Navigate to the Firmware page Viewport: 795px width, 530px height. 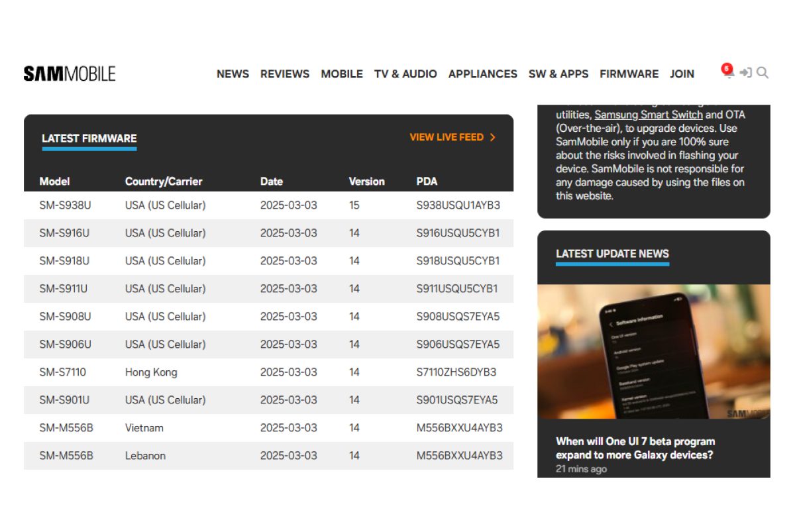(x=629, y=74)
